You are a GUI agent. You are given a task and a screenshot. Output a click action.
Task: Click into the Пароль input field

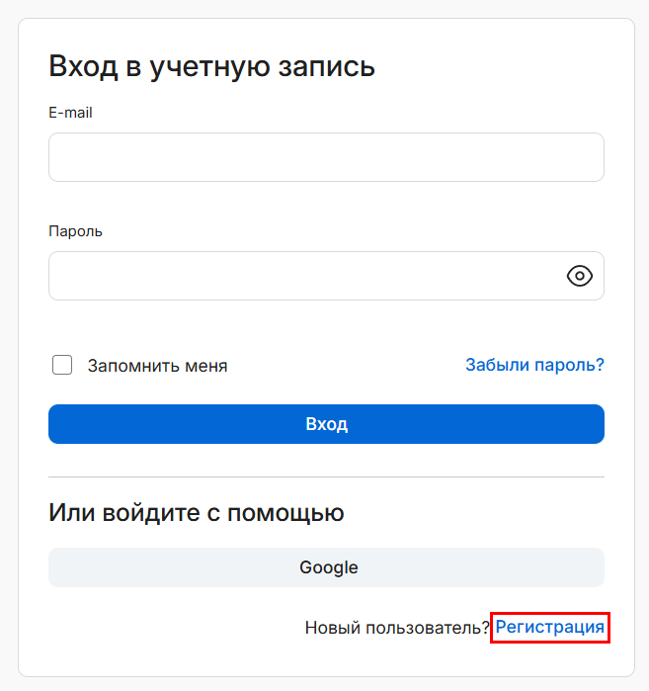coord(301,276)
